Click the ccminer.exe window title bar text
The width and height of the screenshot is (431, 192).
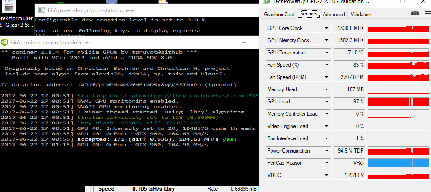pos(50,43)
